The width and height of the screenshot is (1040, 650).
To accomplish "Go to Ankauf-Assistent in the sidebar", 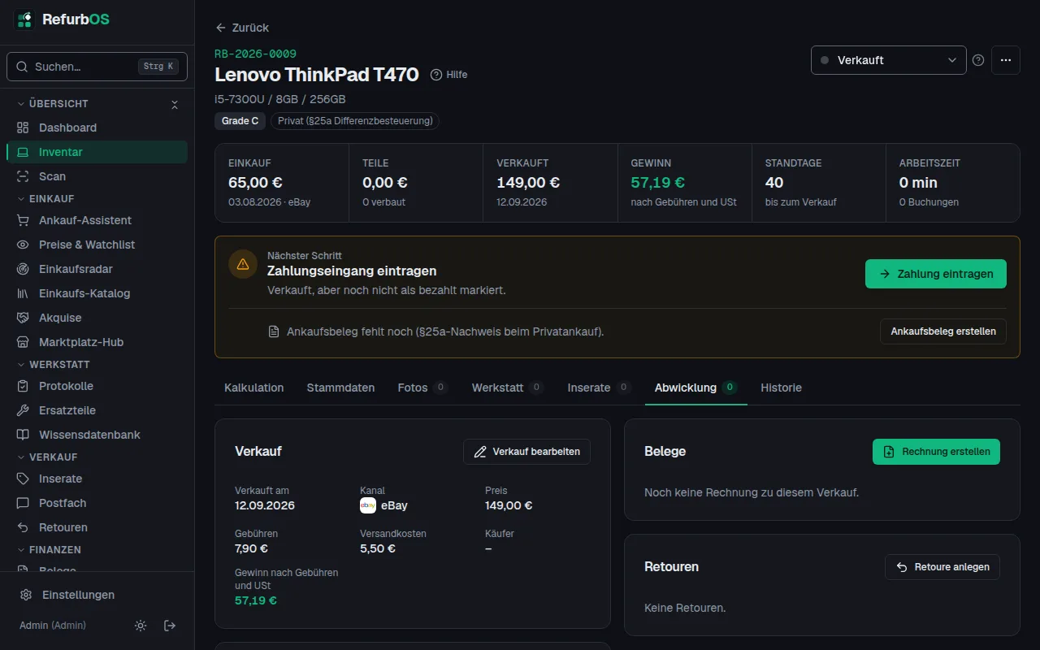I will click(97, 220).
